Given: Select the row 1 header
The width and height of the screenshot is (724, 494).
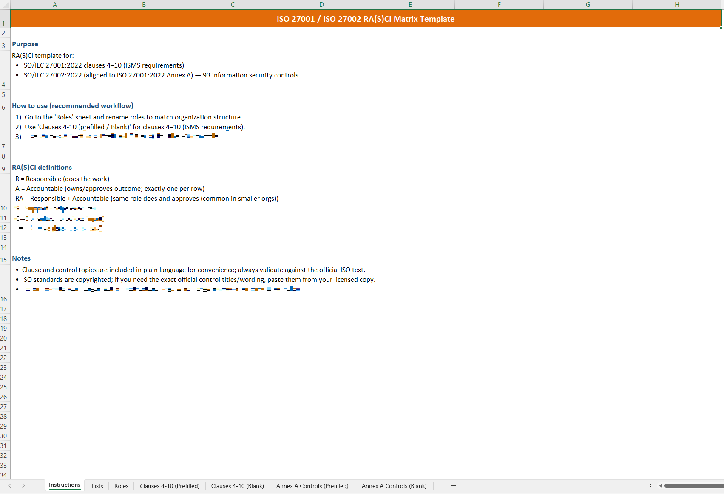Looking at the screenshot, I should coord(4,23).
